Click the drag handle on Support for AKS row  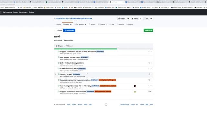coord(56,74)
